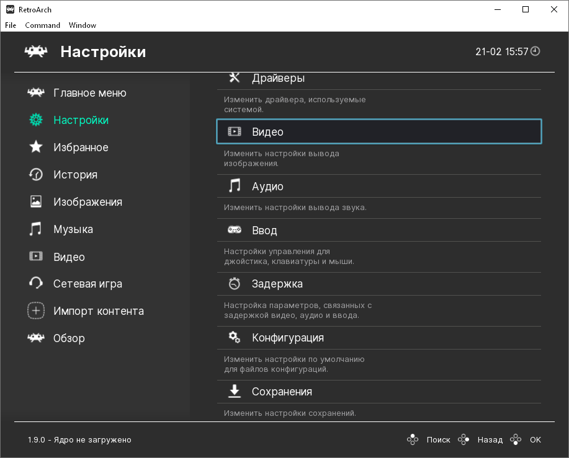569x458 pixels.
Task: Click the Видео film icon in sidebar
Action: tap(36, 257)
